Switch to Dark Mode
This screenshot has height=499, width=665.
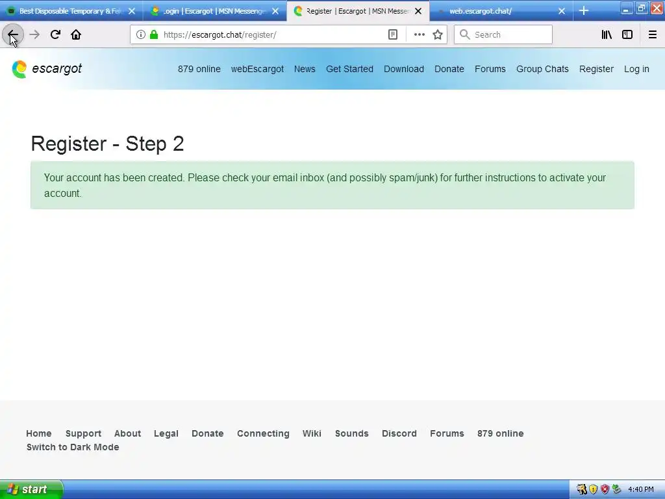coord(73,447)
